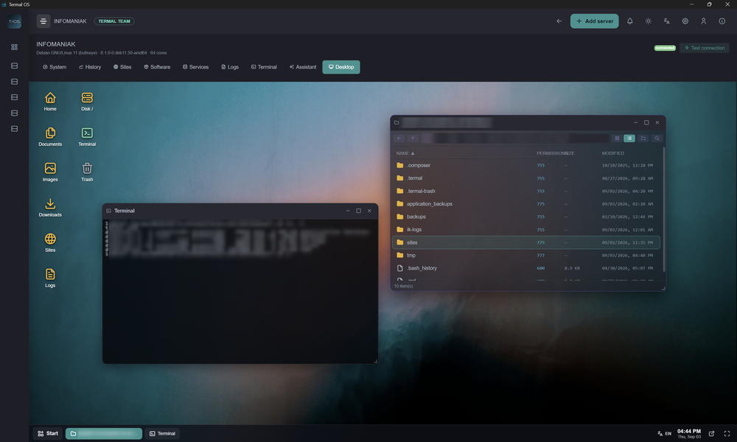737x442 pixels.
Task: Switch to the System tab
Action: click(x=55, y=67)
